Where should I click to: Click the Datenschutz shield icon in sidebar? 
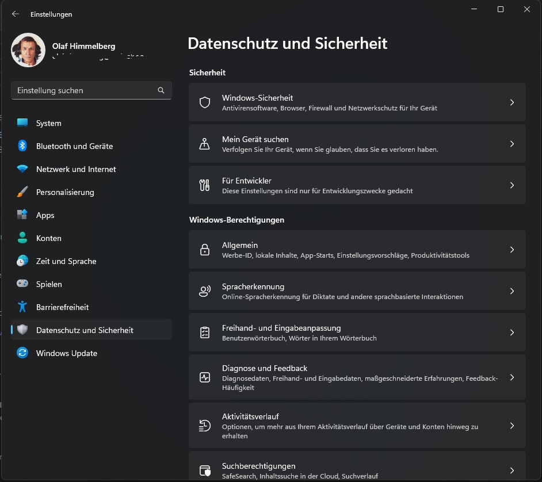(22, 330)
